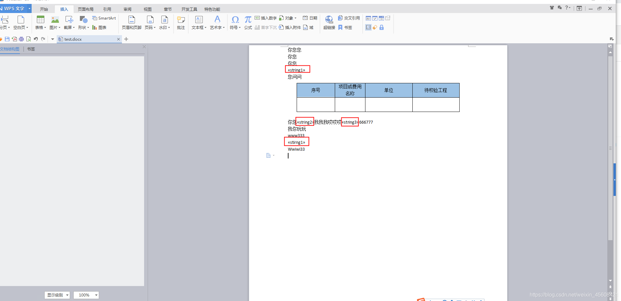Switch to the 开发工具 ribbon tab
The width and height of the screenshot is (621, 301).
(x=189, y=9)
